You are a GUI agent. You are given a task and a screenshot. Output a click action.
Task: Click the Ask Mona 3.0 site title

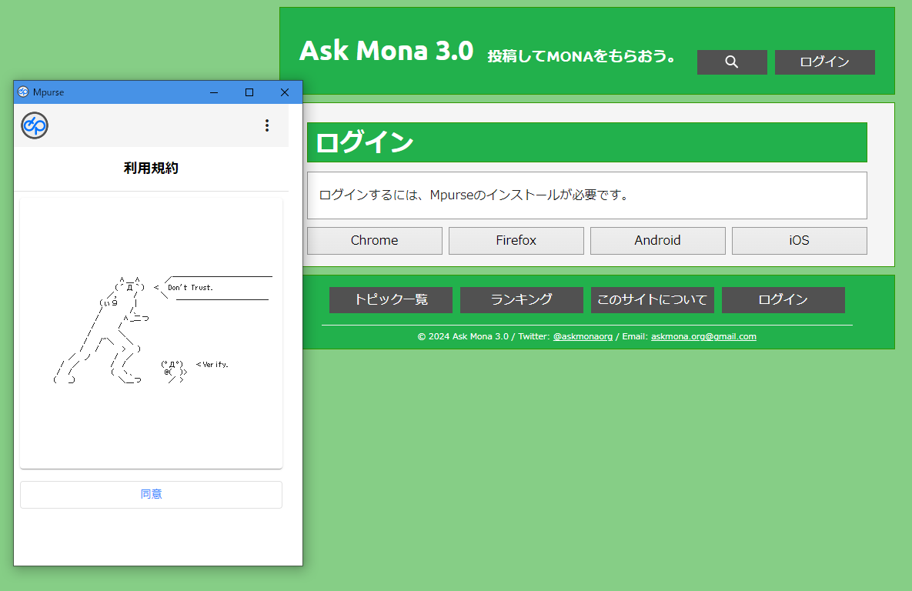point(386,52)
